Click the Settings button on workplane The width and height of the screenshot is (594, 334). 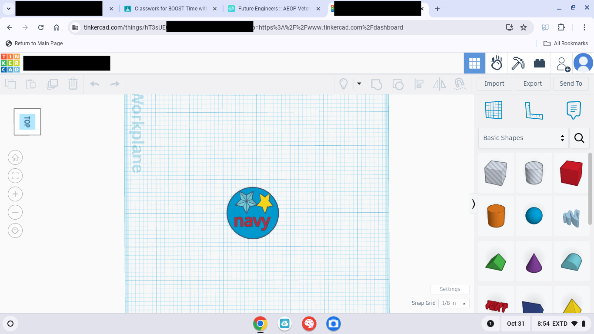tap(450, 289)
